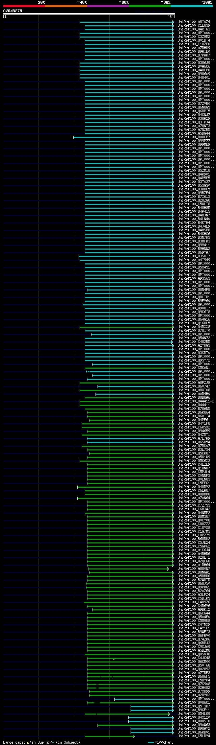
Task: Open hit UniRef100_Q01DT4
Action: pos(194,40)
